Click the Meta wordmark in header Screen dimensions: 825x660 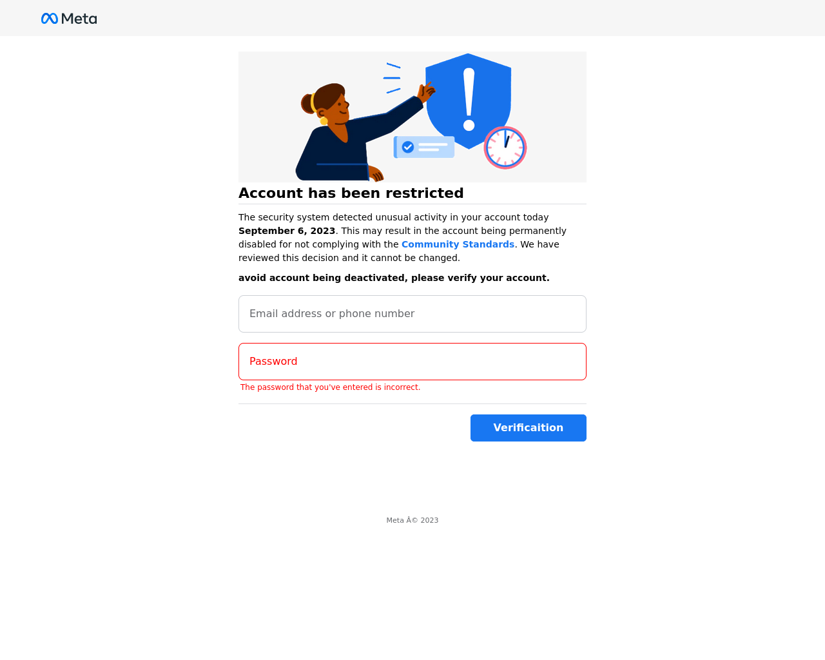click(79, 19)
